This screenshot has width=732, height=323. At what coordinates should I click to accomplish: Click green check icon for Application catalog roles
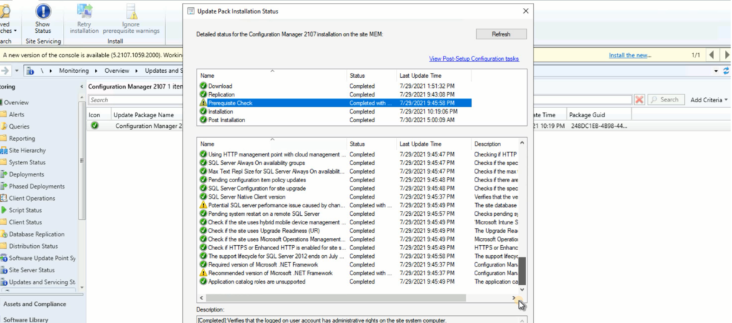(203, 282)
